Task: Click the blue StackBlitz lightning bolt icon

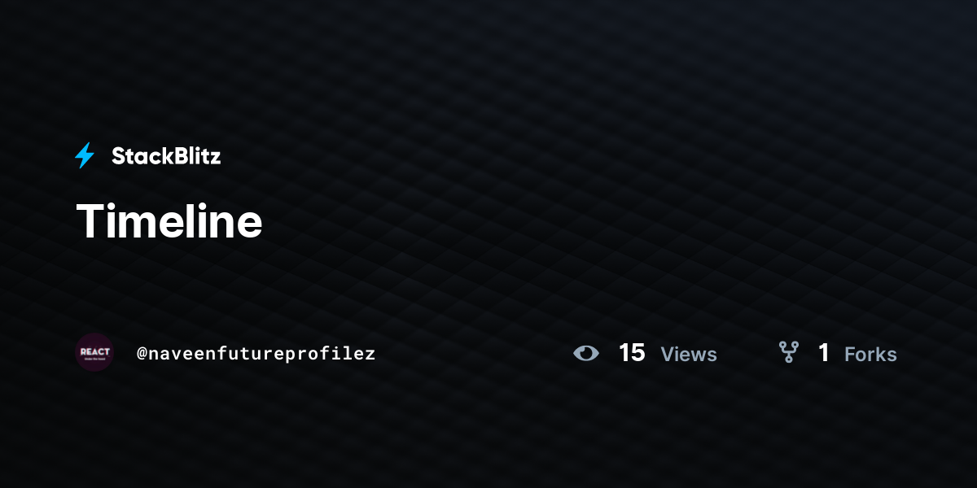Action: pos(85,155)
